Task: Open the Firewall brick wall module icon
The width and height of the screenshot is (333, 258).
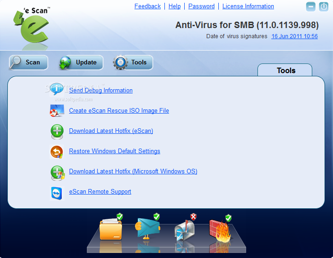Action: (220, 231)
